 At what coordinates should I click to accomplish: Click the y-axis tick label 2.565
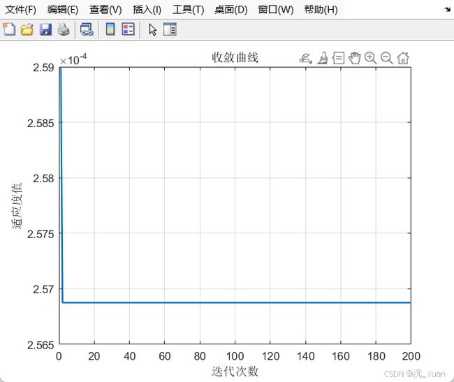41,345
